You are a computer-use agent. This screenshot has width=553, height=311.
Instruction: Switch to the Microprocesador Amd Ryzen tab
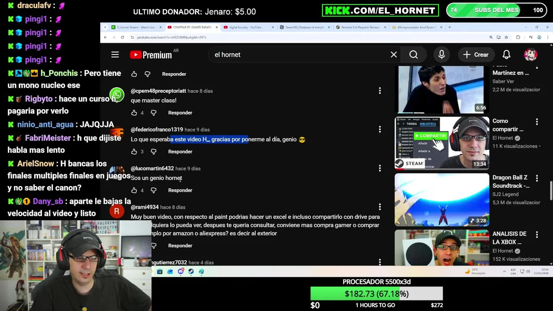click(x=416, y=27)
